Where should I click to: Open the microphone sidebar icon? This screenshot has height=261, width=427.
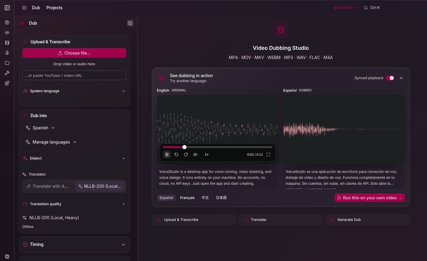tap(7, 53)
